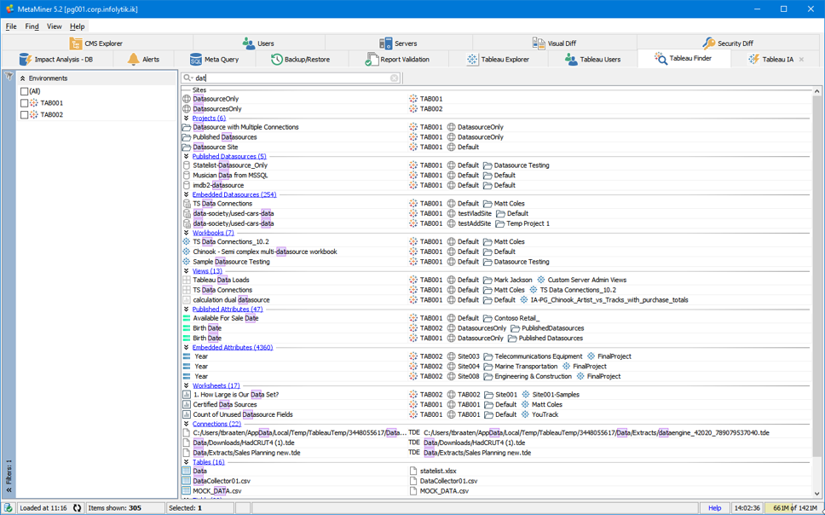Image resolution: width=825 pixels, height=515 pixels.
Task: Click the vertical scrollbar down arrow in results
Action: [816, 494]
